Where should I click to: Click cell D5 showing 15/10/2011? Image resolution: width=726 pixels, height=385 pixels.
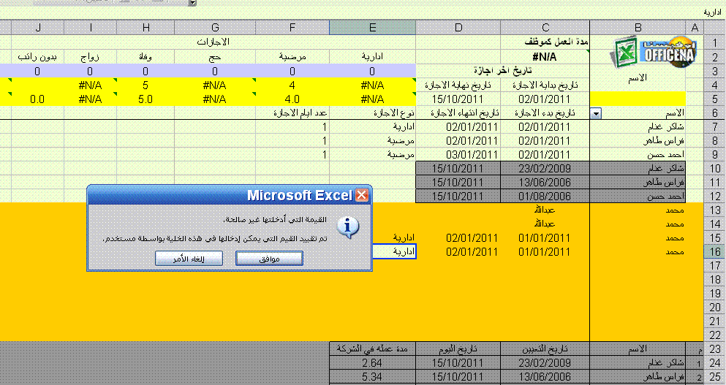click(458, 99)
